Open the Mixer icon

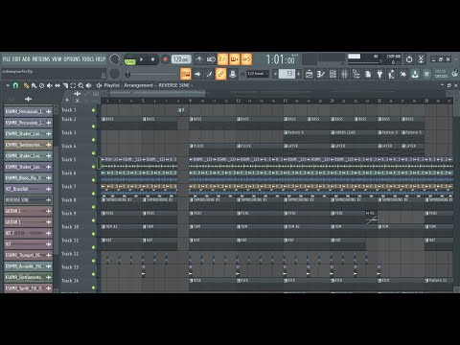(x=344, y=74)
